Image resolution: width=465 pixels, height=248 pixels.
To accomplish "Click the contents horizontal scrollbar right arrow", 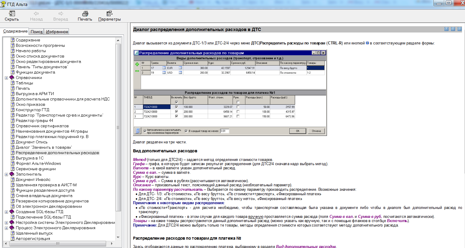I will pos(112,244).
